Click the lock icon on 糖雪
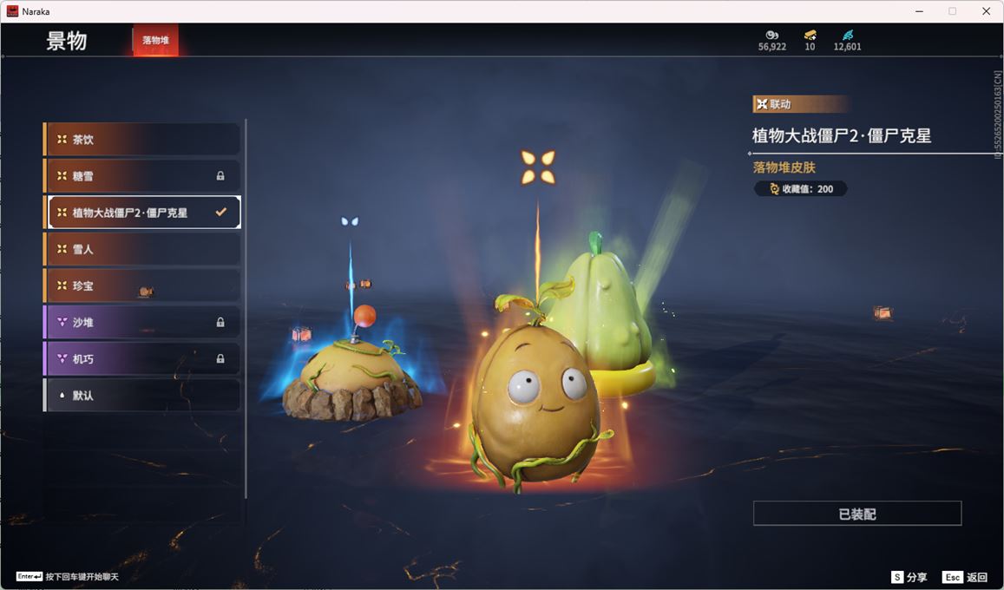Screen dimensions: 1004x590 220,175
